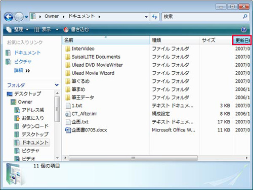Sort by 名前 column header

pyautogui.click(x=106, y=40)
